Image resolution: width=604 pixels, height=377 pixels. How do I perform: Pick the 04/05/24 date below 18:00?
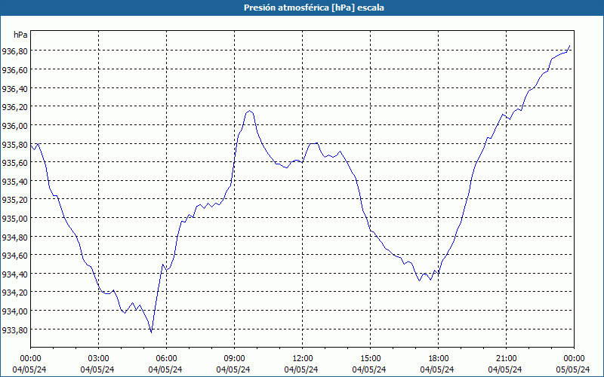(438, 369)
